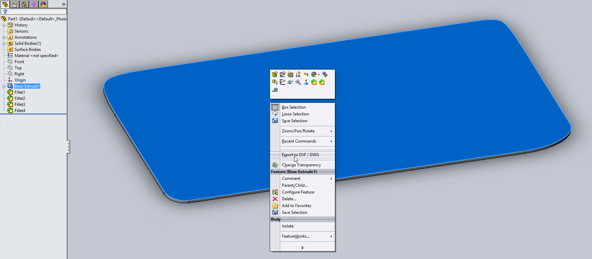592x259 pixels.
Task: Click the Normal To view icon
Action: (306, 82)
